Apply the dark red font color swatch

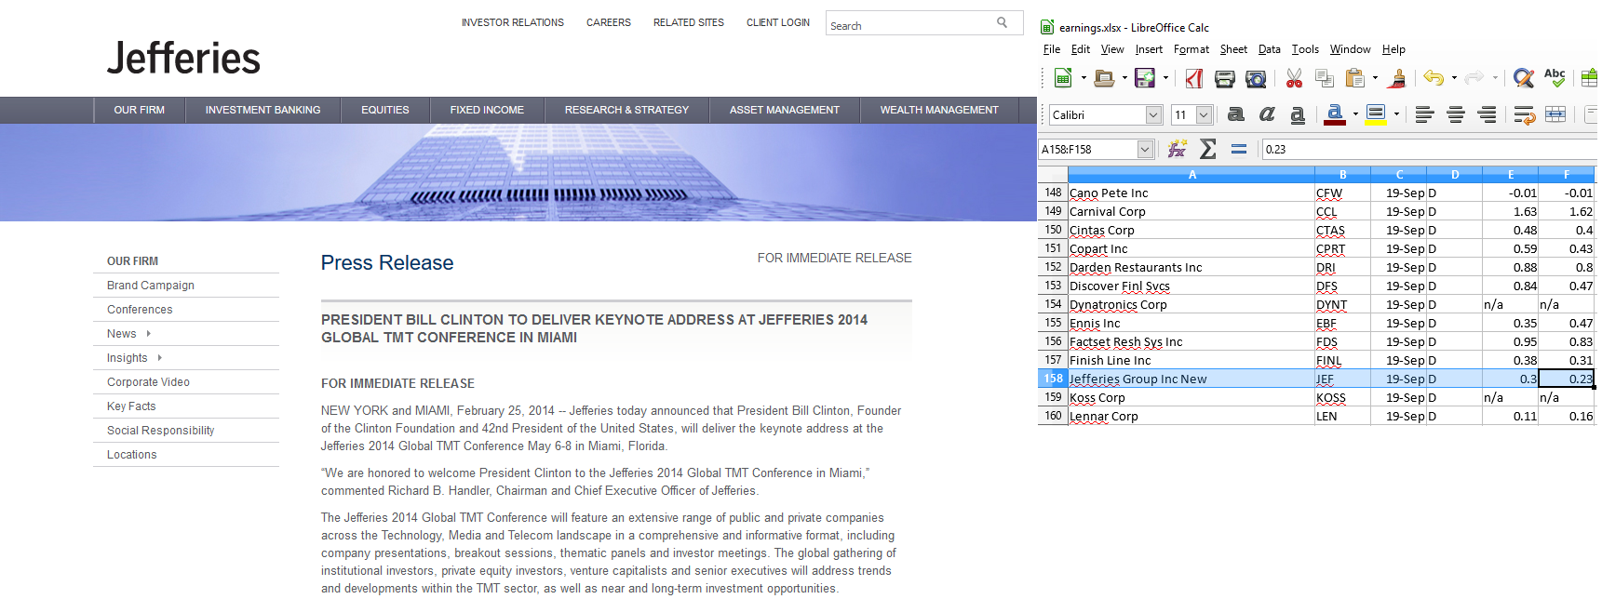(x=1334, y=122)
